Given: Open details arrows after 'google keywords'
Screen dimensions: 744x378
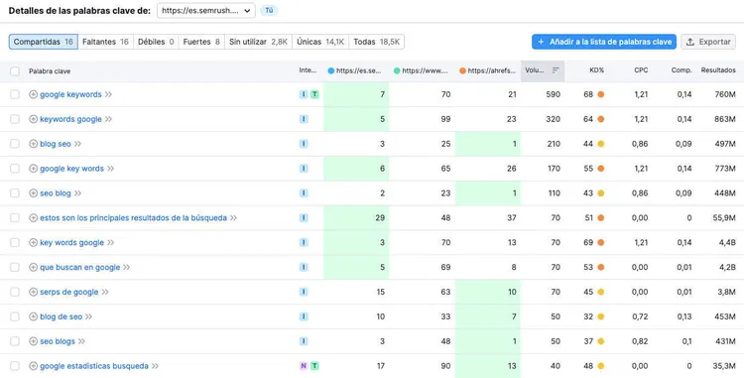Looking at the screenshot, I should click(109, 94).
